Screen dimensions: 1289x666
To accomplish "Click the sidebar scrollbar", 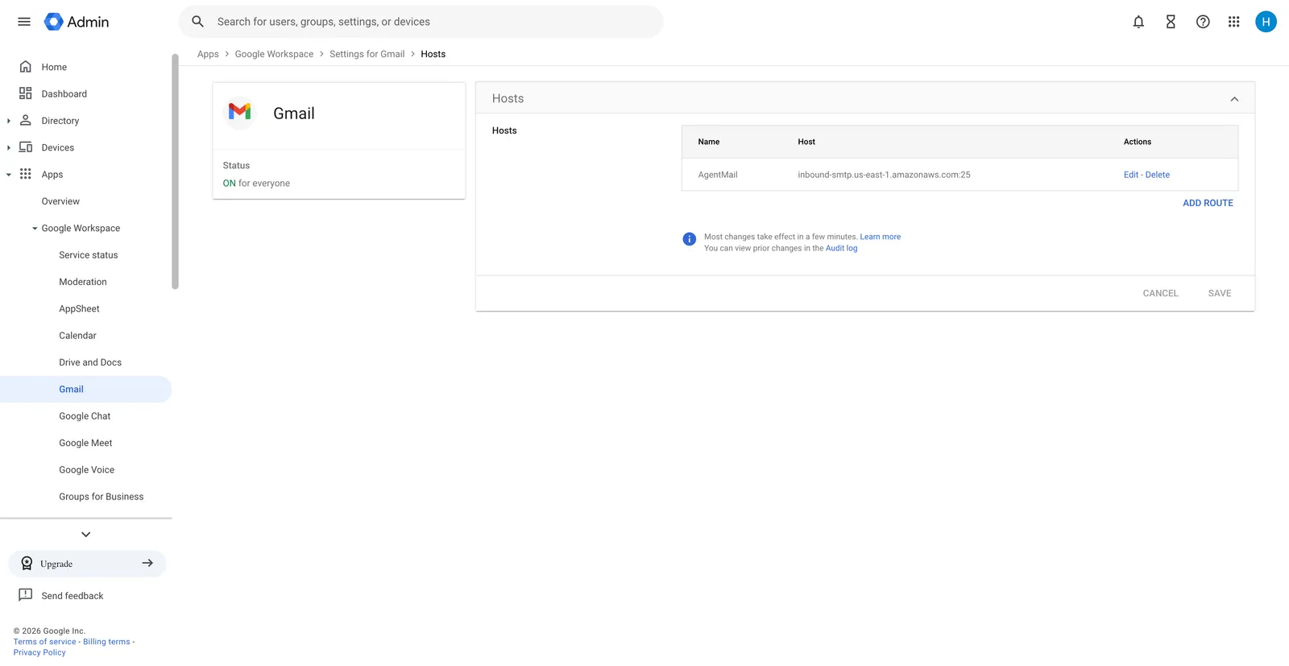I will 175,171.
